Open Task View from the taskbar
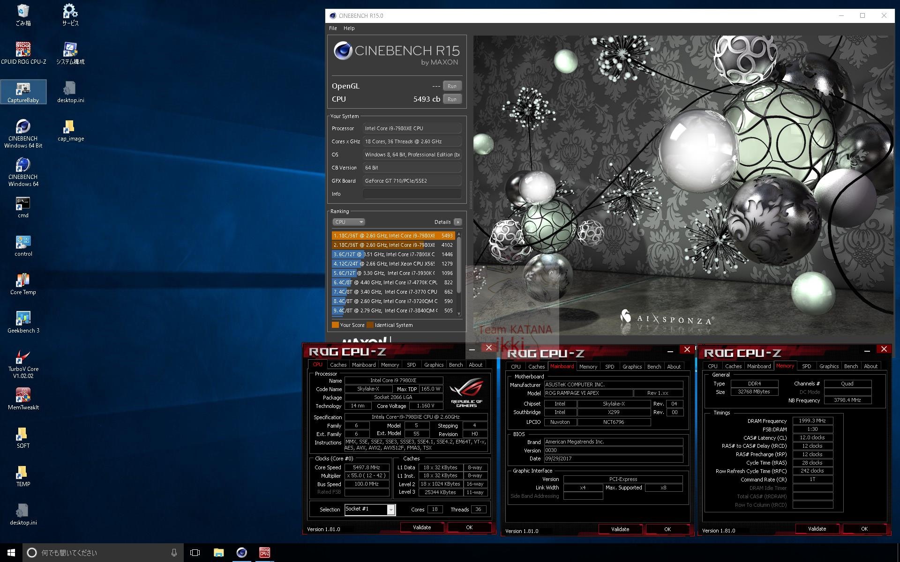The width and height of the screenshot is (900, 562). click(195, 553)
